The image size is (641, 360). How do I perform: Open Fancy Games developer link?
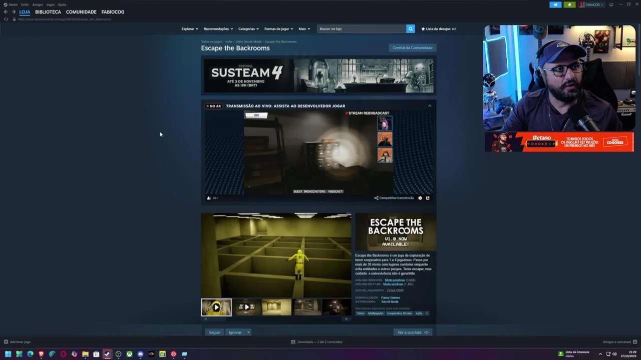pyautogui.click(x=391, y=298)
